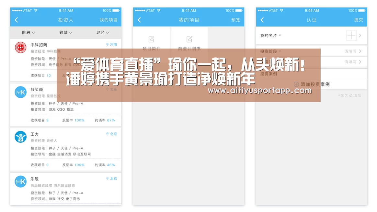Expand the 地区 filter dropdown

[103, 32]
